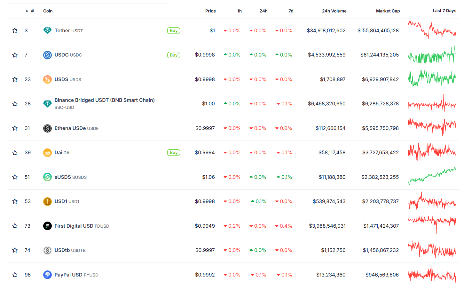Click First Digital USD price $0.9949
464x288 pixels.
coord(205,226)
